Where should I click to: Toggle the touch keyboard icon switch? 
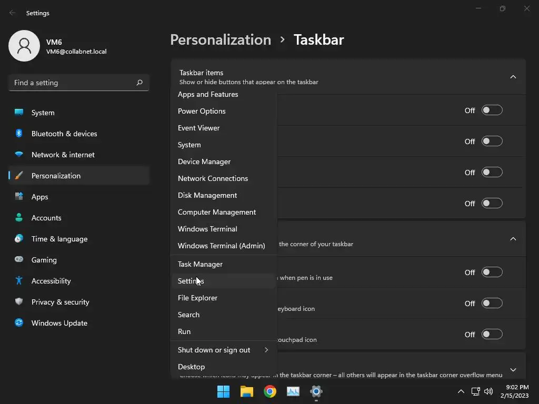coord(492,304)
